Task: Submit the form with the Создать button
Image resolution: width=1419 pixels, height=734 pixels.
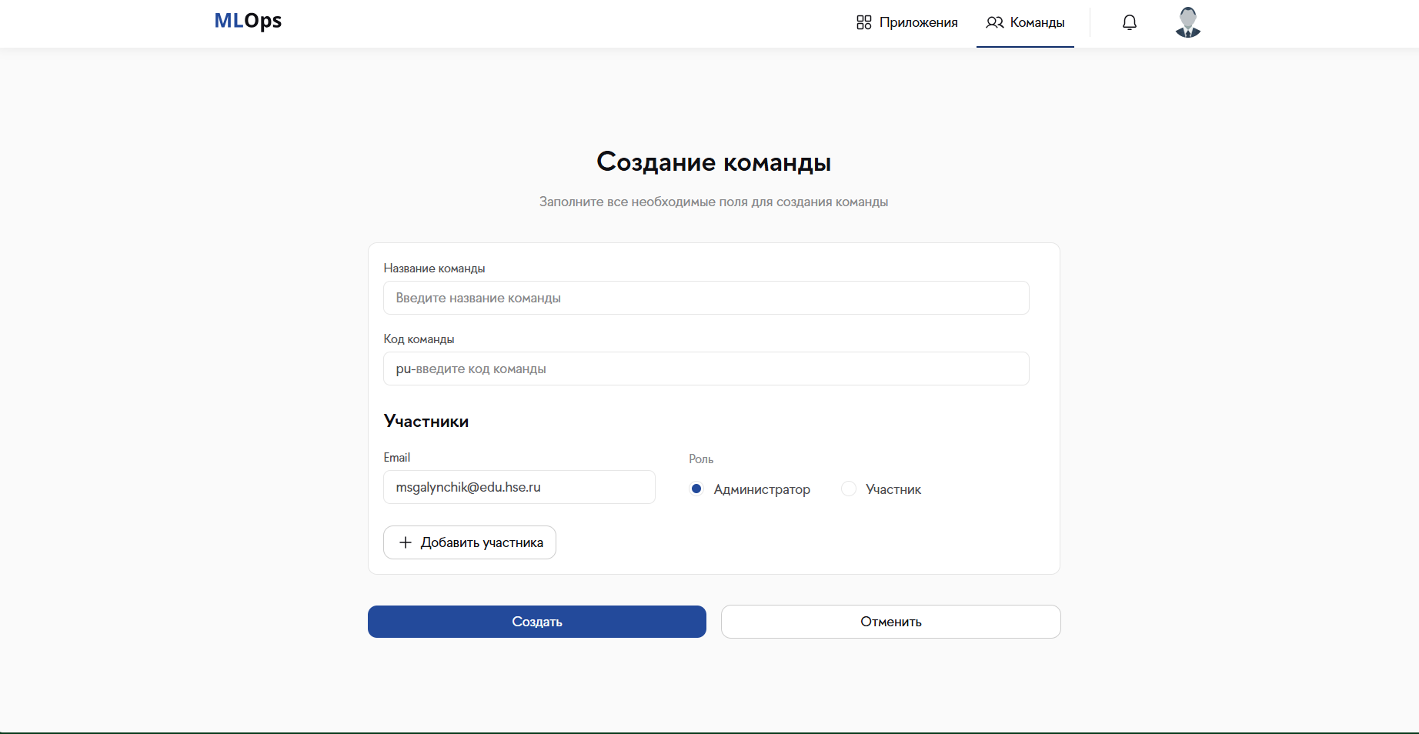Action: 536,622
